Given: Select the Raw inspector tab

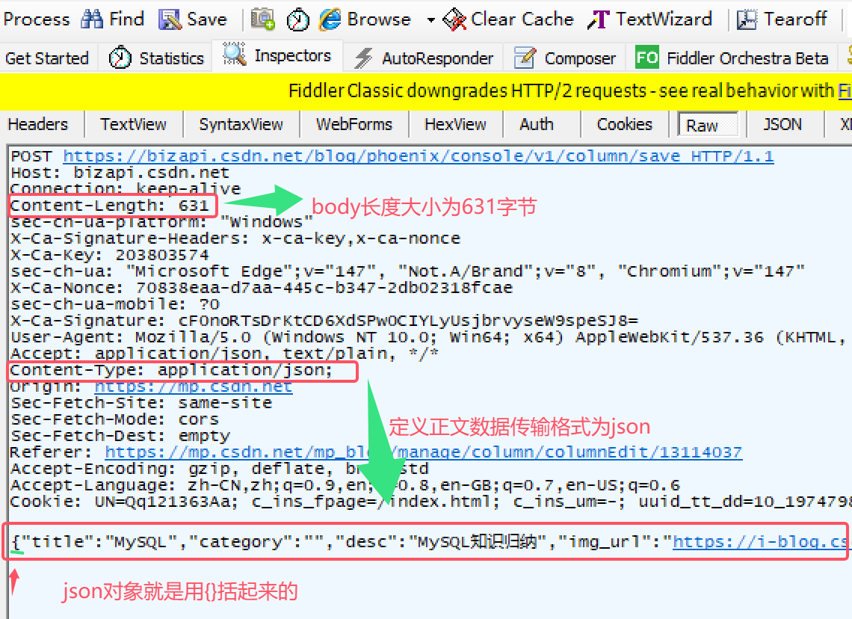Looking at the screenshot, I should point(708,124).
